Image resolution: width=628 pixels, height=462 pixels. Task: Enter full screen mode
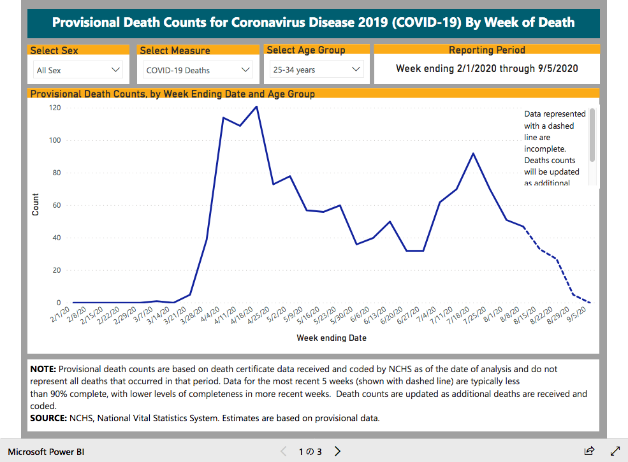pos(615,451)
